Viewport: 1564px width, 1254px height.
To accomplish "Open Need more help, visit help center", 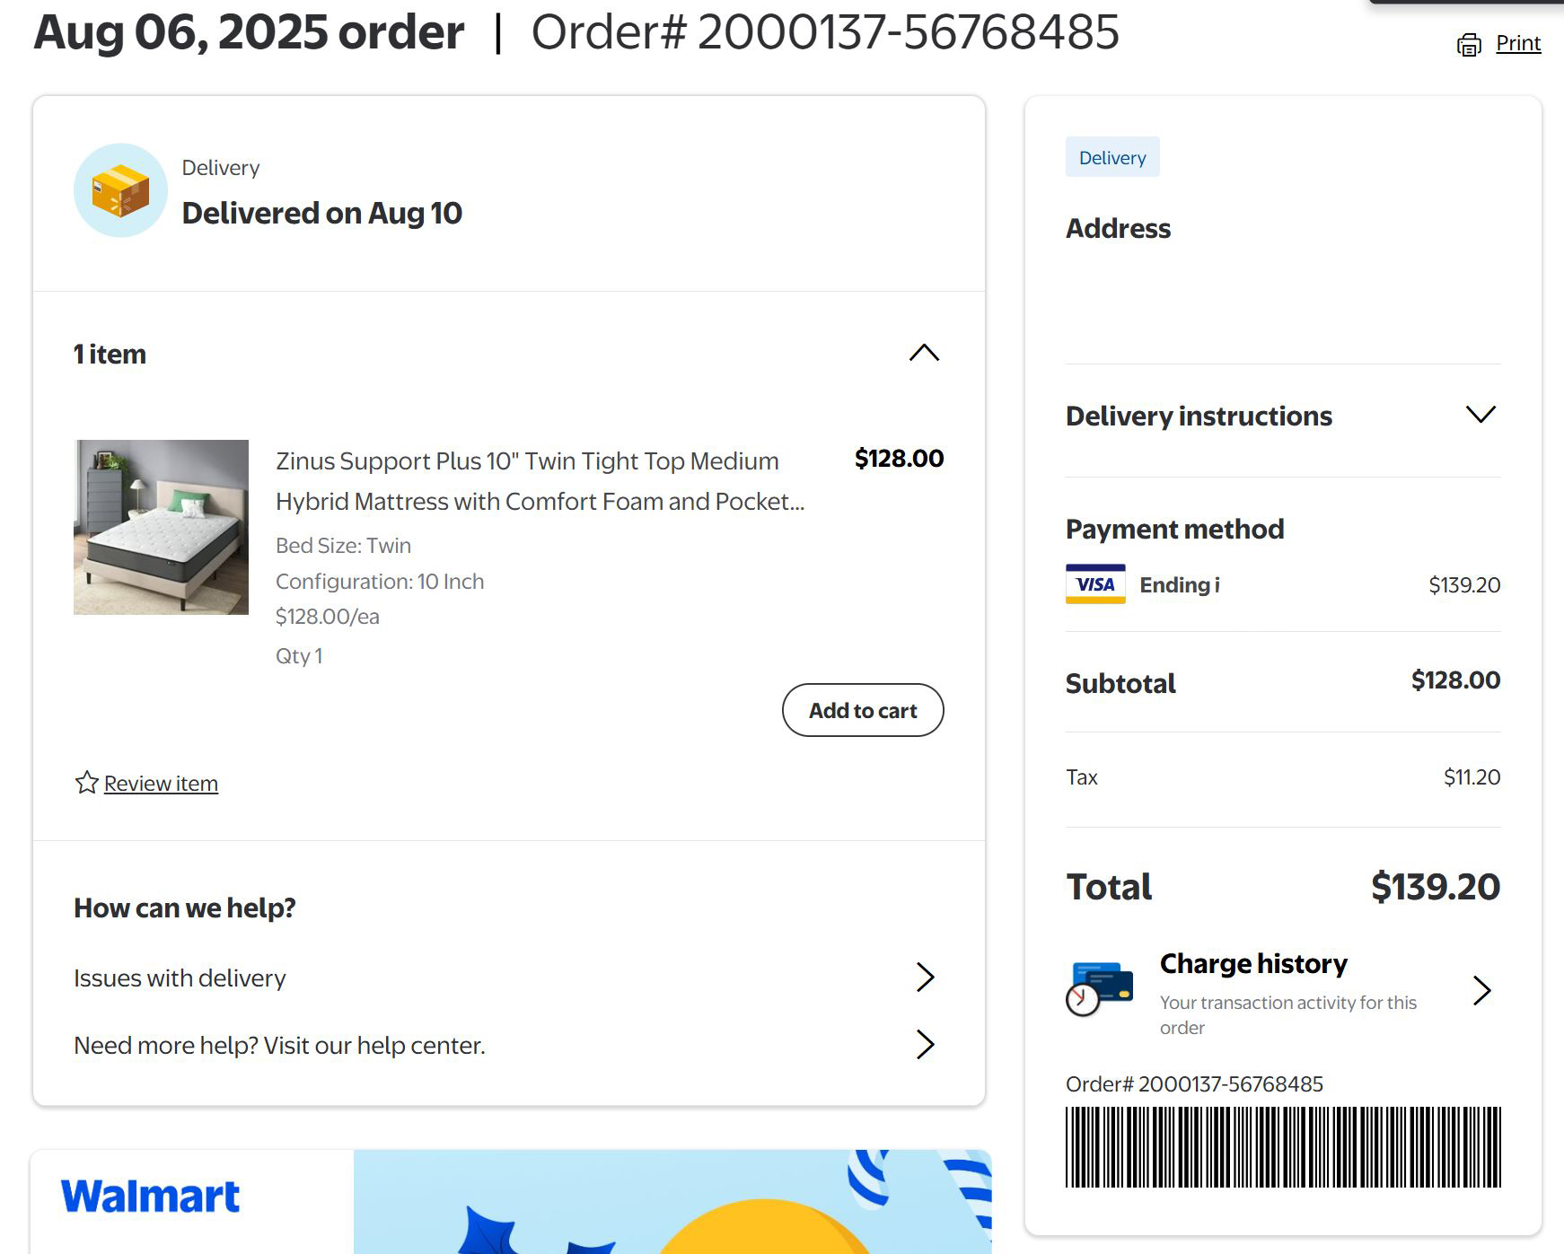I will pyautogui.click(x=279, y=1045).
